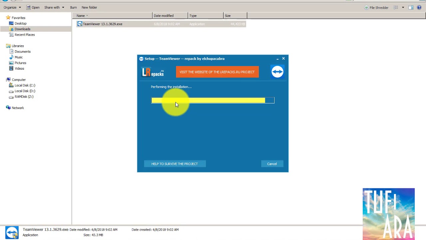This screenshot has width=426, height=240.
Task: Click Burn in the toolbar
Action: (73, 7)
